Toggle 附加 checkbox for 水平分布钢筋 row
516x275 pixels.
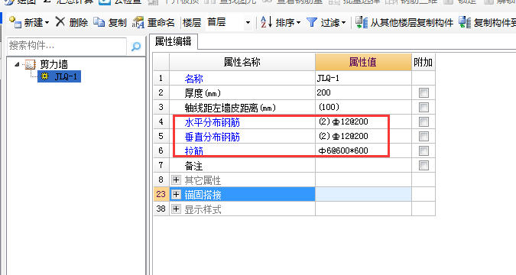point(424,121)
